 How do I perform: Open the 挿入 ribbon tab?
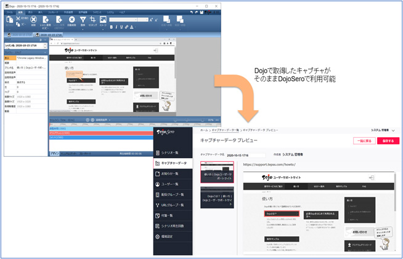[40, 12]
